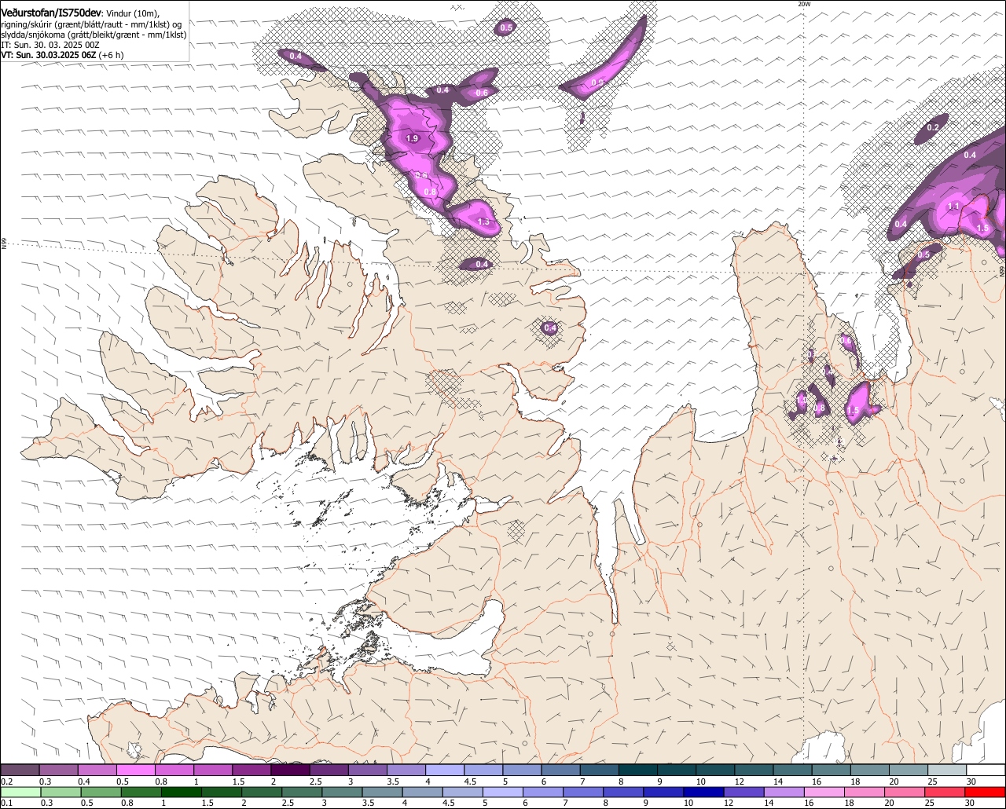Select lower legend swatch between 2 and 2.5
This screenshot has height=809, width=1006.
point(262,792)
